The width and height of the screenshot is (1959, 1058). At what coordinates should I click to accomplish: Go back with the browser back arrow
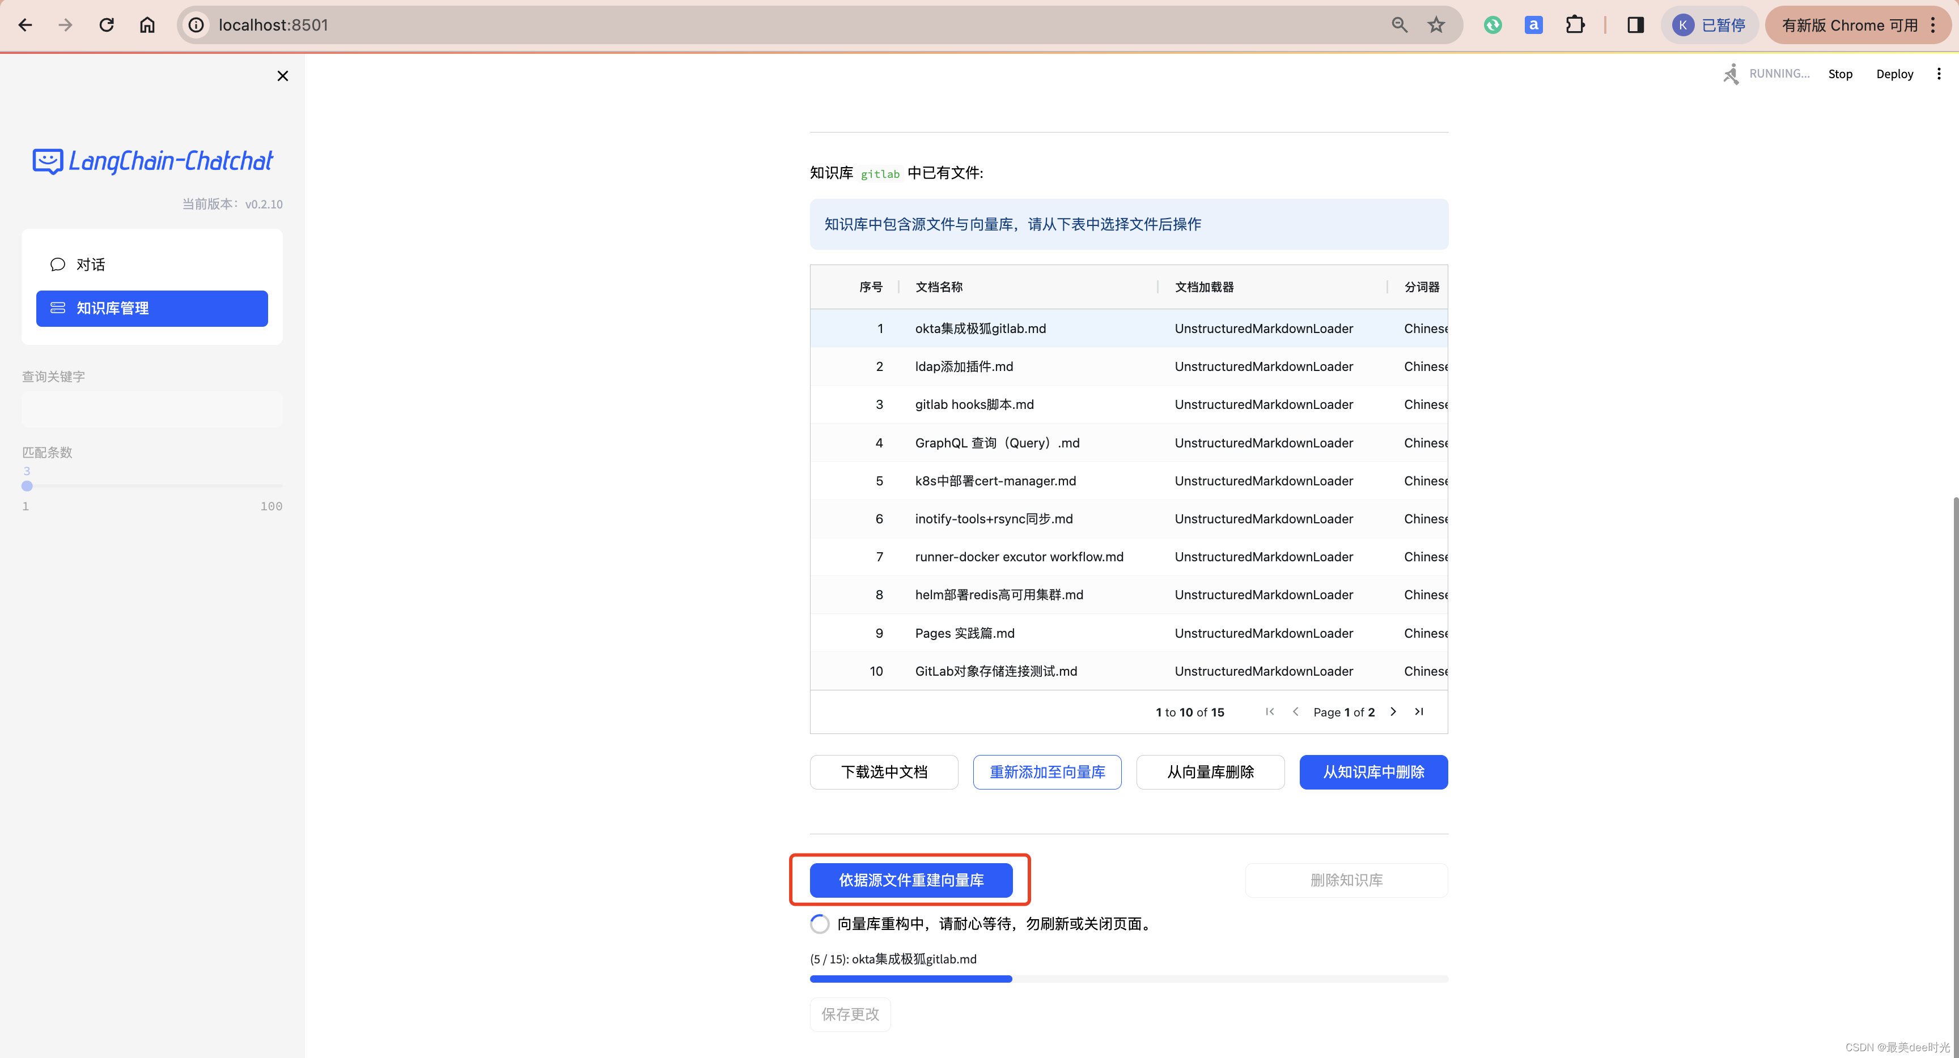(x=25, y=25)
